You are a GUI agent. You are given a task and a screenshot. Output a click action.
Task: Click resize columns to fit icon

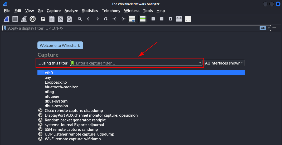pyautogui.click(x=179, y=19)
